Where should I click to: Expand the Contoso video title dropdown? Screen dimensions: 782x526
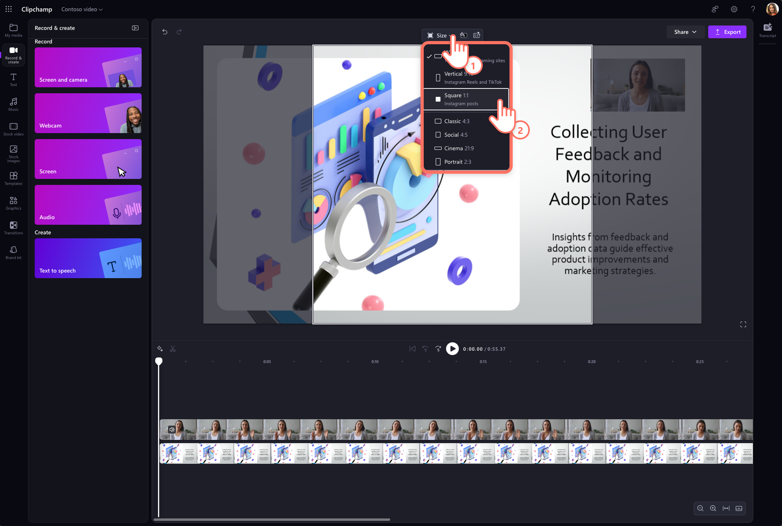coord(82,9)
